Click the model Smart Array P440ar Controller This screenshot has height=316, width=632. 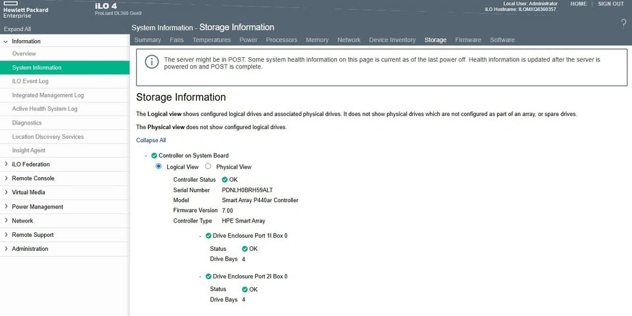click(260, 200)
